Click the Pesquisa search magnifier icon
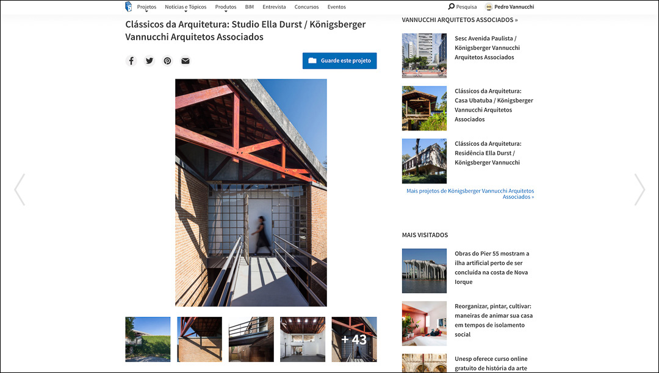 coord(452,7)
